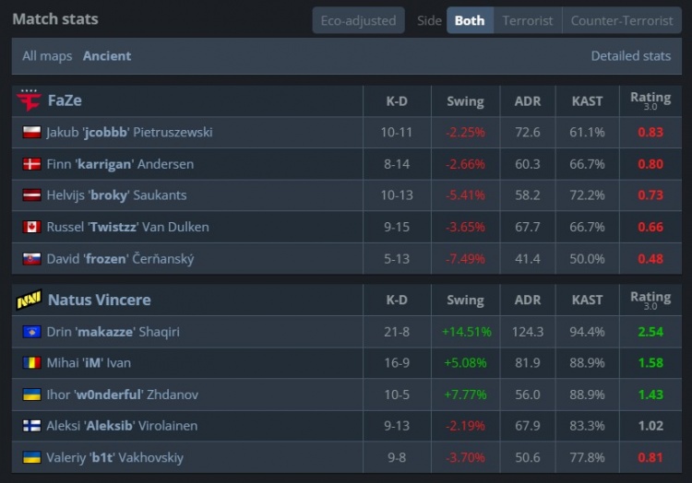The width and height of the screenshot is (692, 483).
Task: Sort FaZe table by ADR column
Action: pos(528,101)
